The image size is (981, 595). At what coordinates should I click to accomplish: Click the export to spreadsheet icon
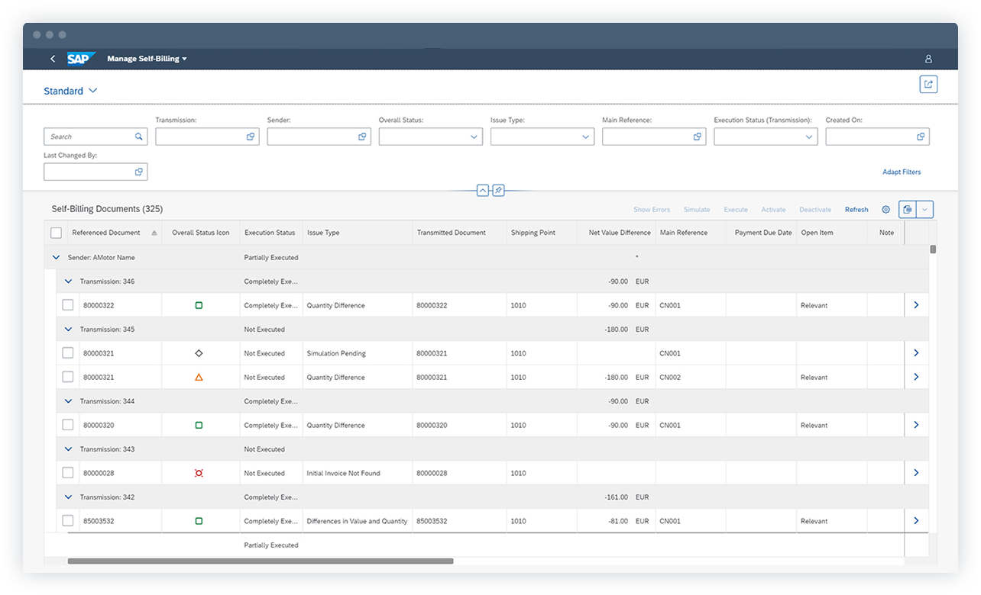pyautogui.click(x=907, y=209)
